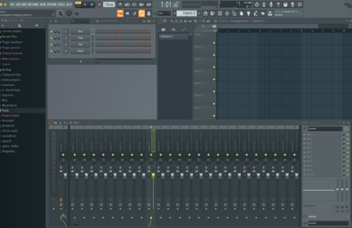Select the mute tool in playlist
Screen dimensions: 352x228
(x=186, y=21)
